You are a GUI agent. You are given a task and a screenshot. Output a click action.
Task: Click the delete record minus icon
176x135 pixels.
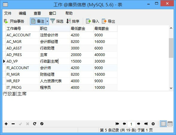coord(13,124)
